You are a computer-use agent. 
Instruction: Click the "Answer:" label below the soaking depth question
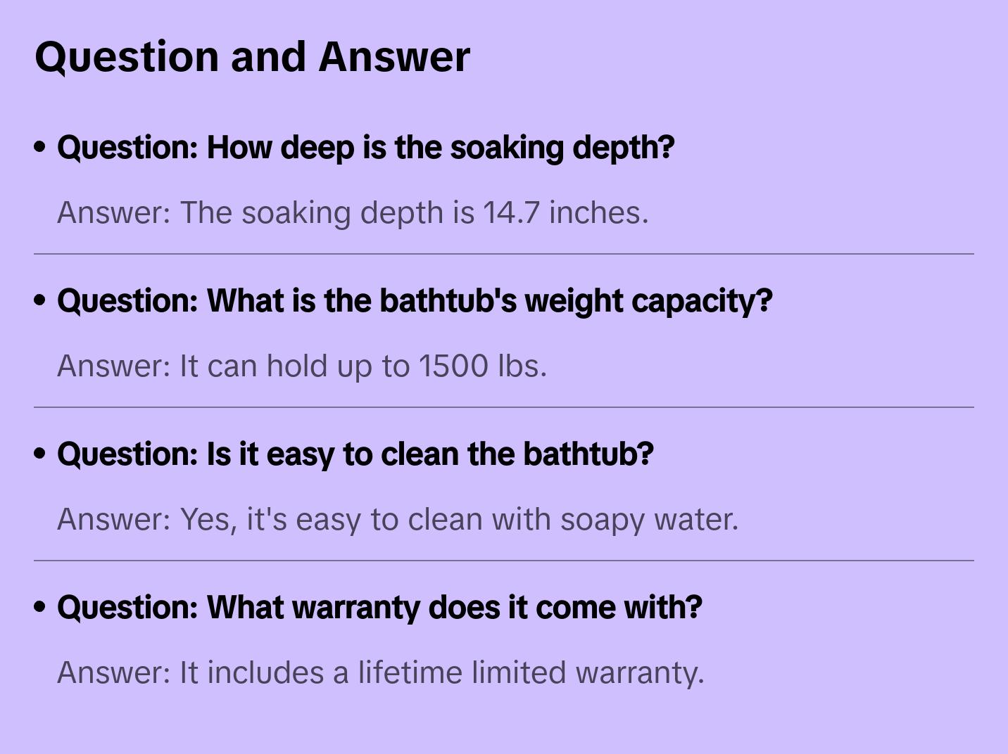click(114, 212)
